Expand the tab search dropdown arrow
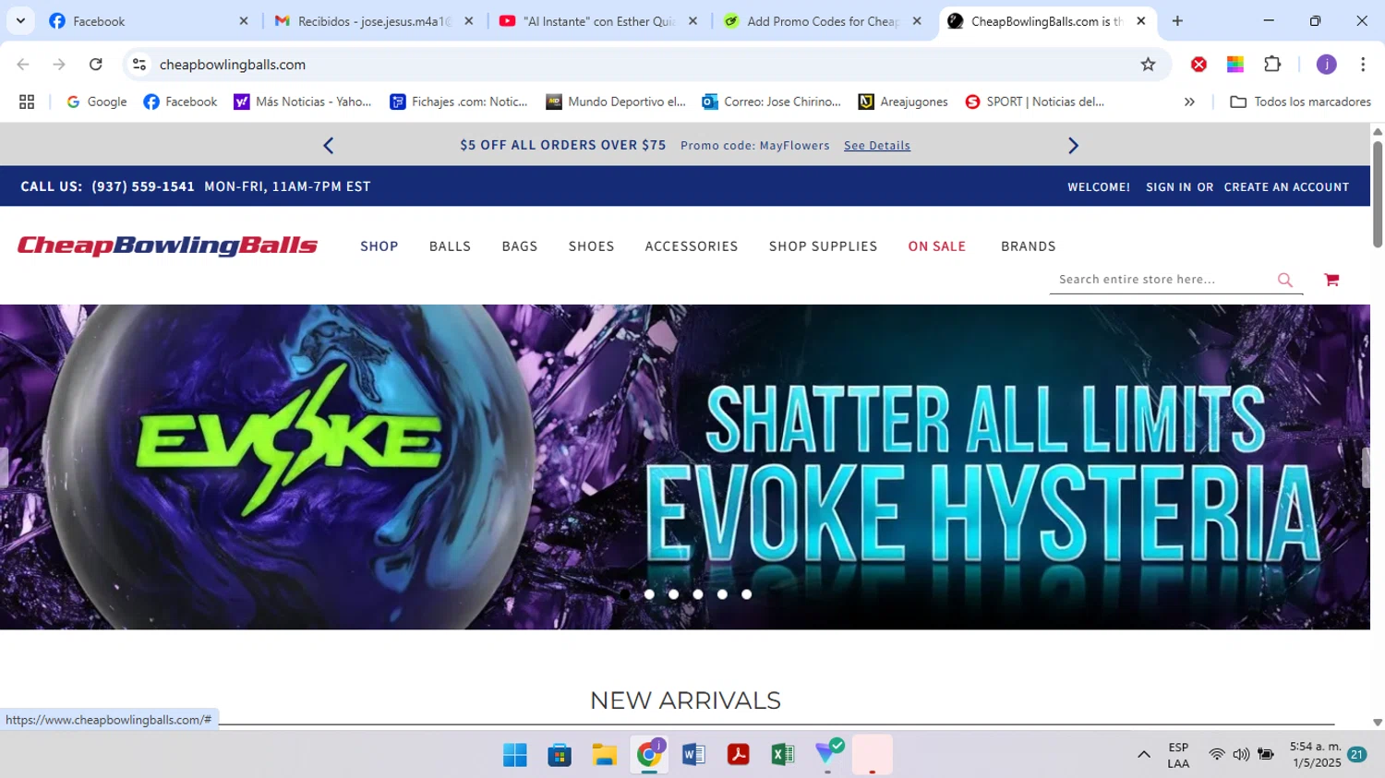Image resolution: width=1385 pixels, height=778 pixels. 20,21
